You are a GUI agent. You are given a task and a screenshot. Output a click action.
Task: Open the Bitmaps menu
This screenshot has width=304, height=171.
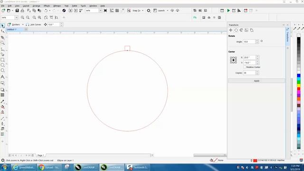point(57,6)
